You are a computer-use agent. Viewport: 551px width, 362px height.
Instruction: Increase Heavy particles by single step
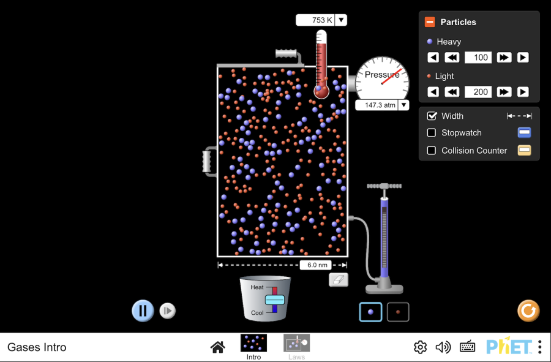pyautogui.click(x=523, y=58)
